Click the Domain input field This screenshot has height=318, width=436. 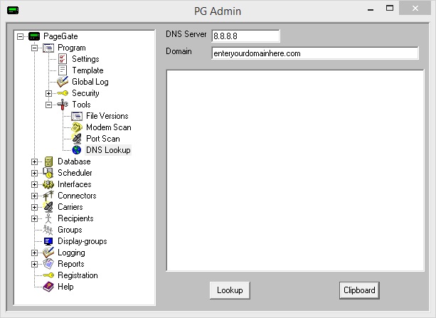[315, 53]
